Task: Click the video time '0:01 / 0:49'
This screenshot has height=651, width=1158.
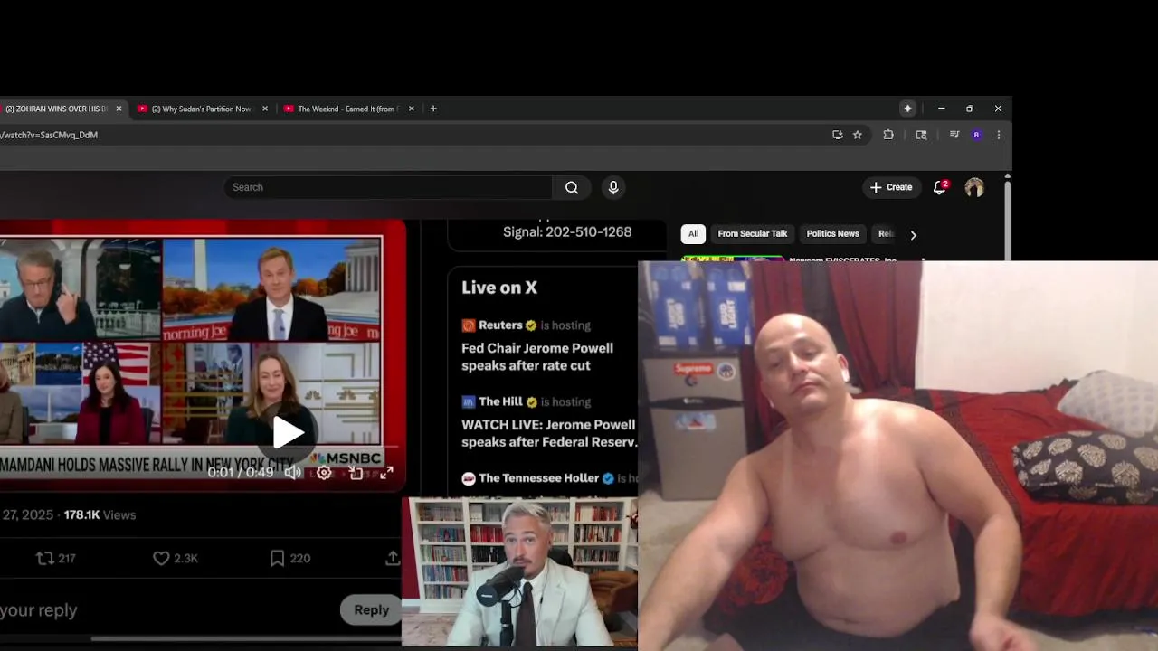Action: click(x=240, y=472)
